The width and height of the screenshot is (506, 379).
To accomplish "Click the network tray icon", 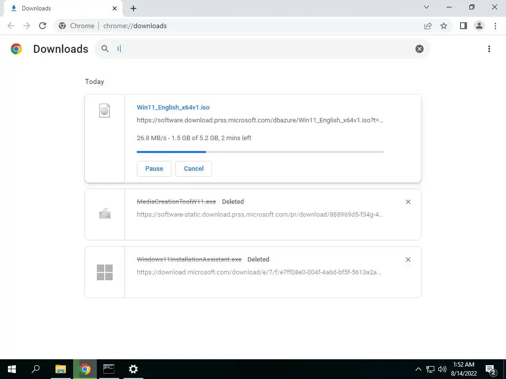I will click(430, 369).
